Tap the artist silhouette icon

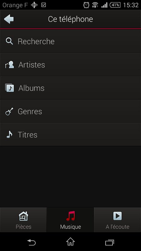pos(10,65)
